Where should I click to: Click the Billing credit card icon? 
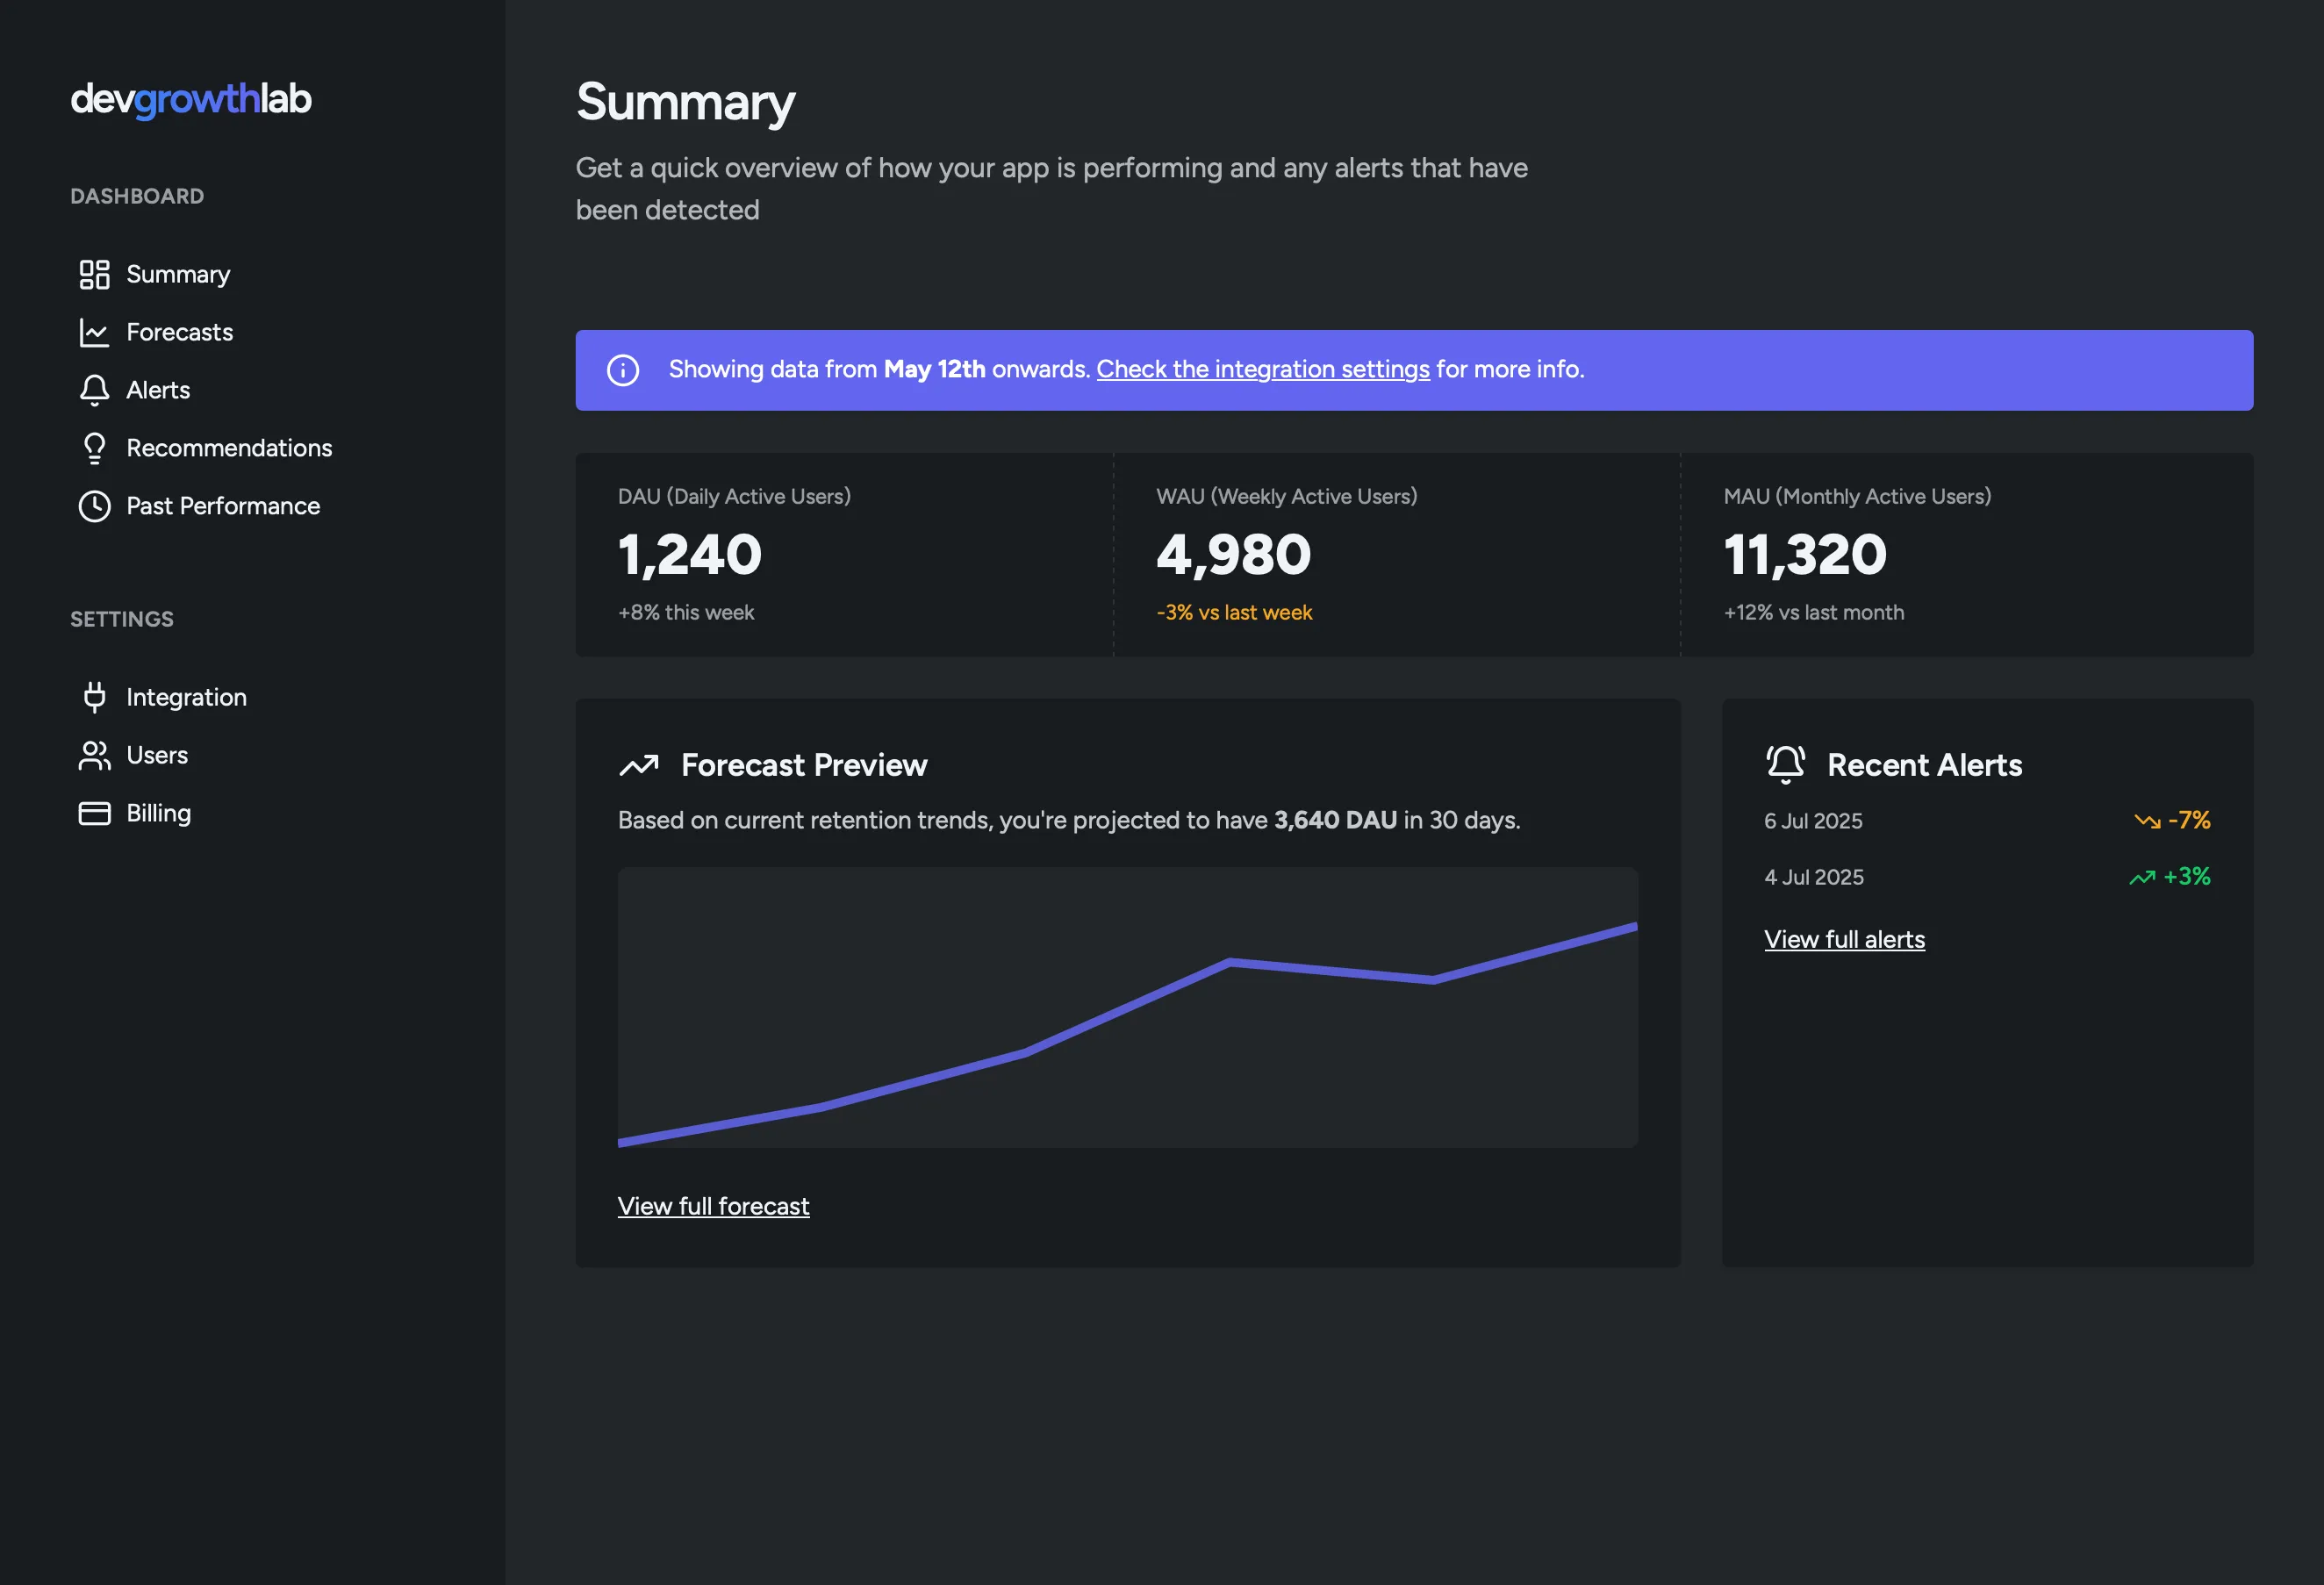click(94, 813)
